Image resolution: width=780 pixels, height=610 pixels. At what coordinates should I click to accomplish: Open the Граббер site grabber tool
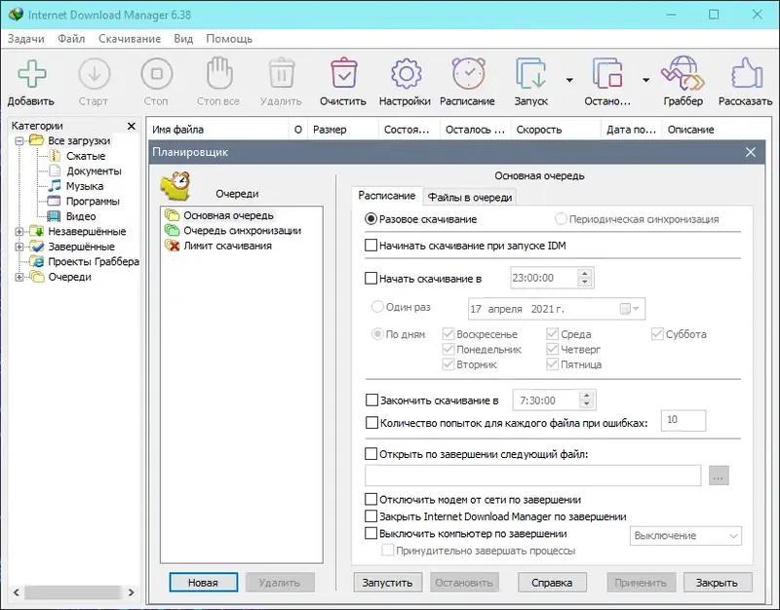point(682,73)
